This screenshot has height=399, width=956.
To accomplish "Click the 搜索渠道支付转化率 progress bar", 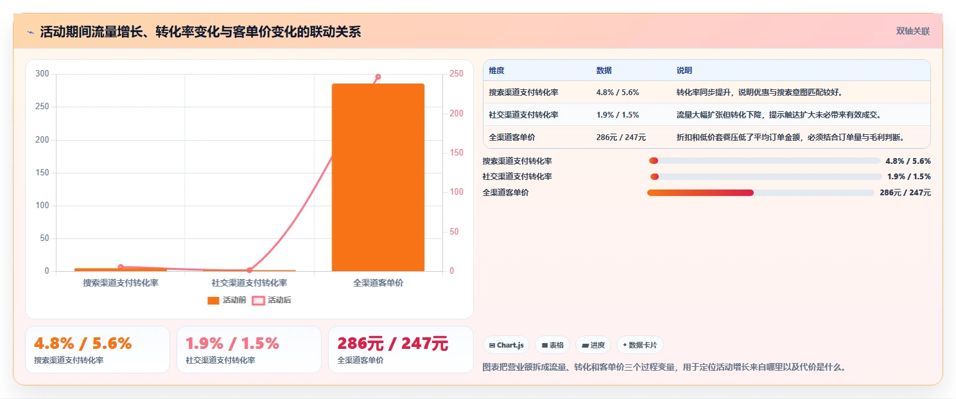I will pyautogui.click(x=764, y=161).
